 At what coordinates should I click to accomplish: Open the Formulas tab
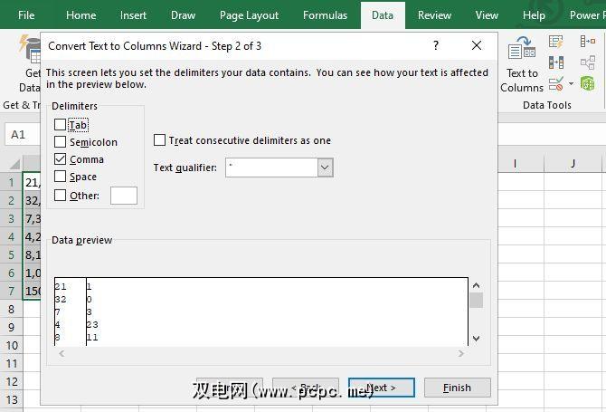pyautogui.click(x=325, y=15)
